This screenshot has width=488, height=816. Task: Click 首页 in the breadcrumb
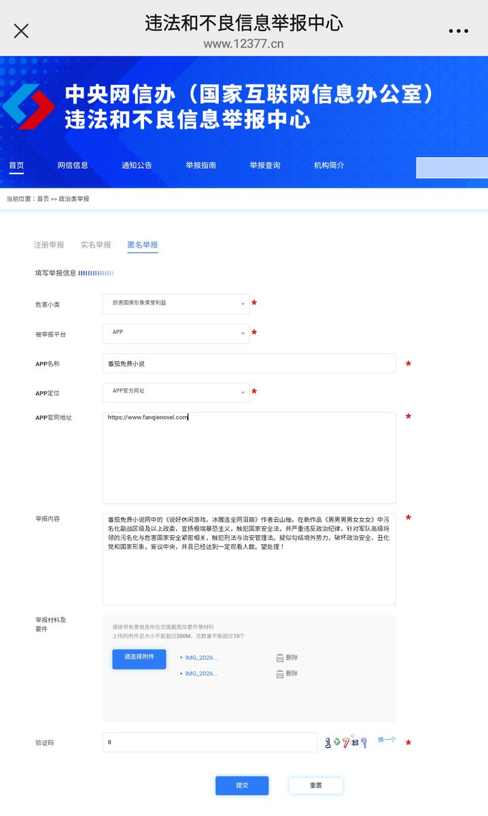[43, 199]
